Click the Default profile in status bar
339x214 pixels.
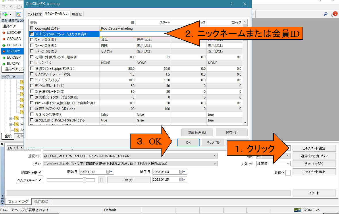click(110, 210)
